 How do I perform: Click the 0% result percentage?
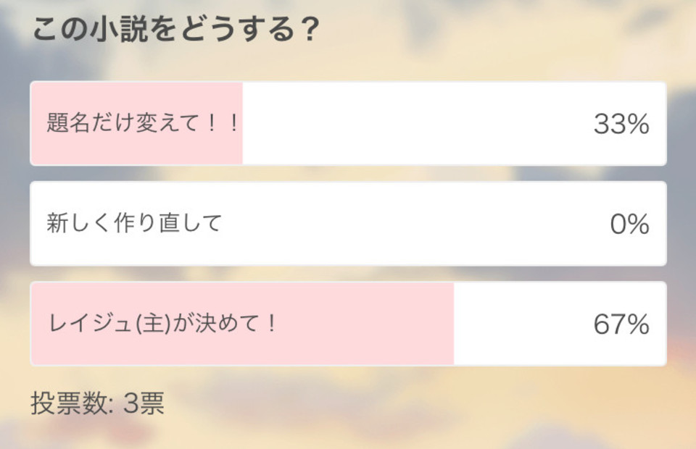[629, 224]
